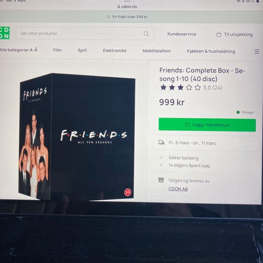The height and width of the screenshot is (263, 263).
Task: Click the basket icon next to Til utsjekking
Action: click(219, 35)
